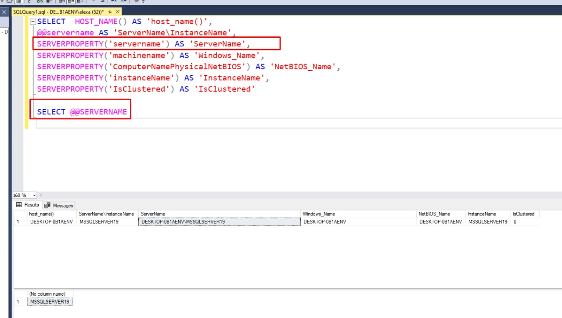Switch to the Results tab
The image size is (562, 318).
[x=28, y=205]
